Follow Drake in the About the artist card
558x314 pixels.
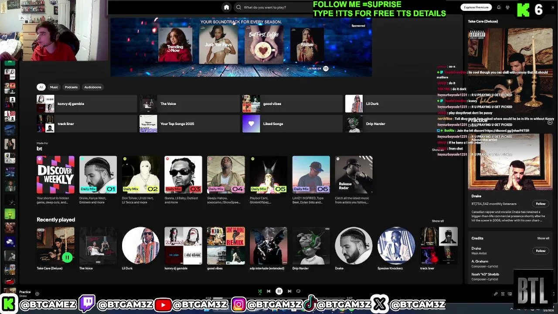click(x=541, y=204)
